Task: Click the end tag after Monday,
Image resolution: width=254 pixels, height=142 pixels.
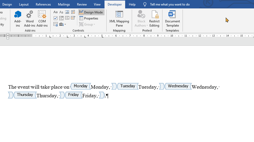Action: 114,86
